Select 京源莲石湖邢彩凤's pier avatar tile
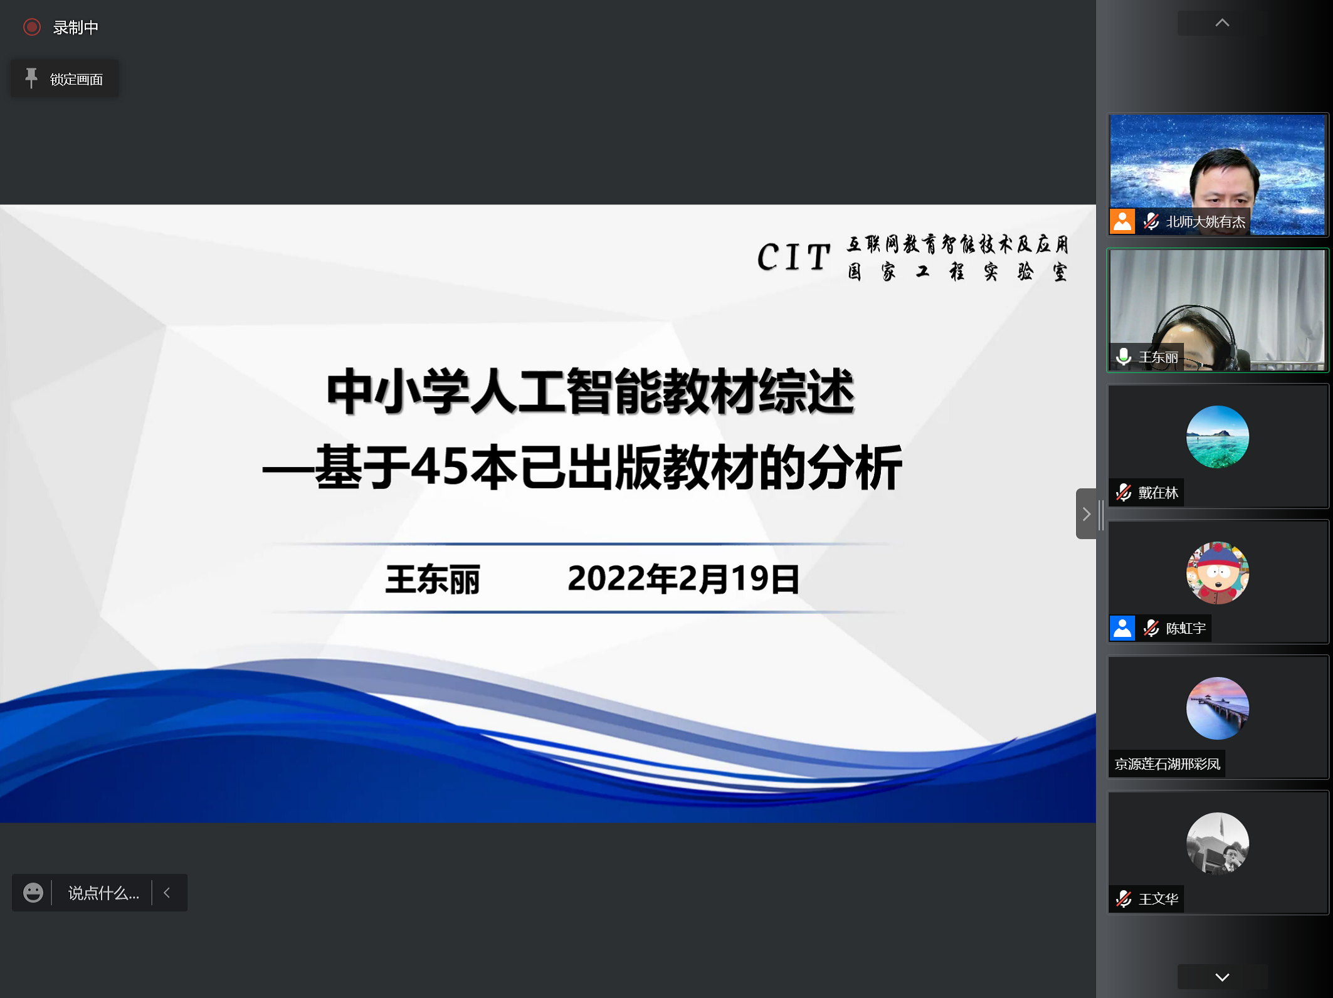Viewport: 1333px width, 998px height. [1217, 708]
